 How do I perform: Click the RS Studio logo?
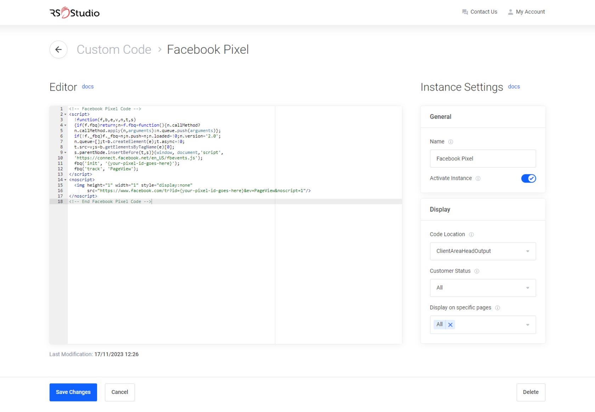pos(74,13)
